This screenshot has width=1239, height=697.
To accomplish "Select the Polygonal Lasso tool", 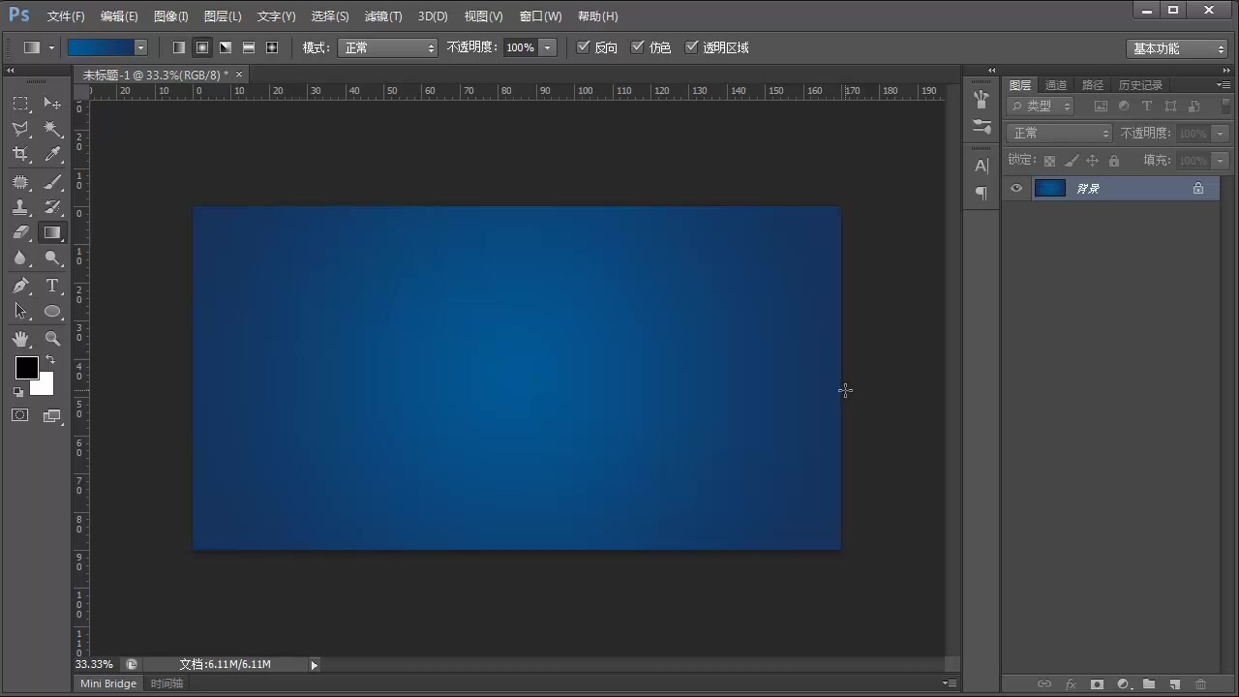I will tap(20, 129).
